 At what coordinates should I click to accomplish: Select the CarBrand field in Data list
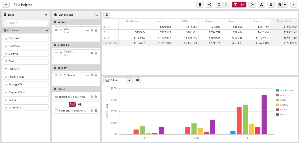(x=26, y=38)
